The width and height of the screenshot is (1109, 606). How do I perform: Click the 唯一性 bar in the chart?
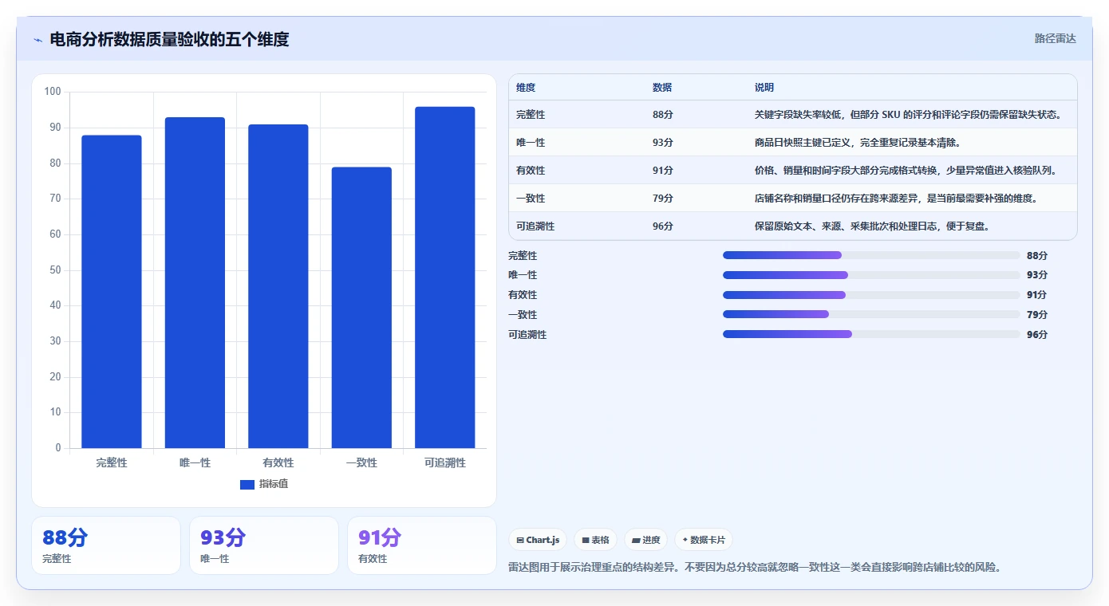pos(195,283)
